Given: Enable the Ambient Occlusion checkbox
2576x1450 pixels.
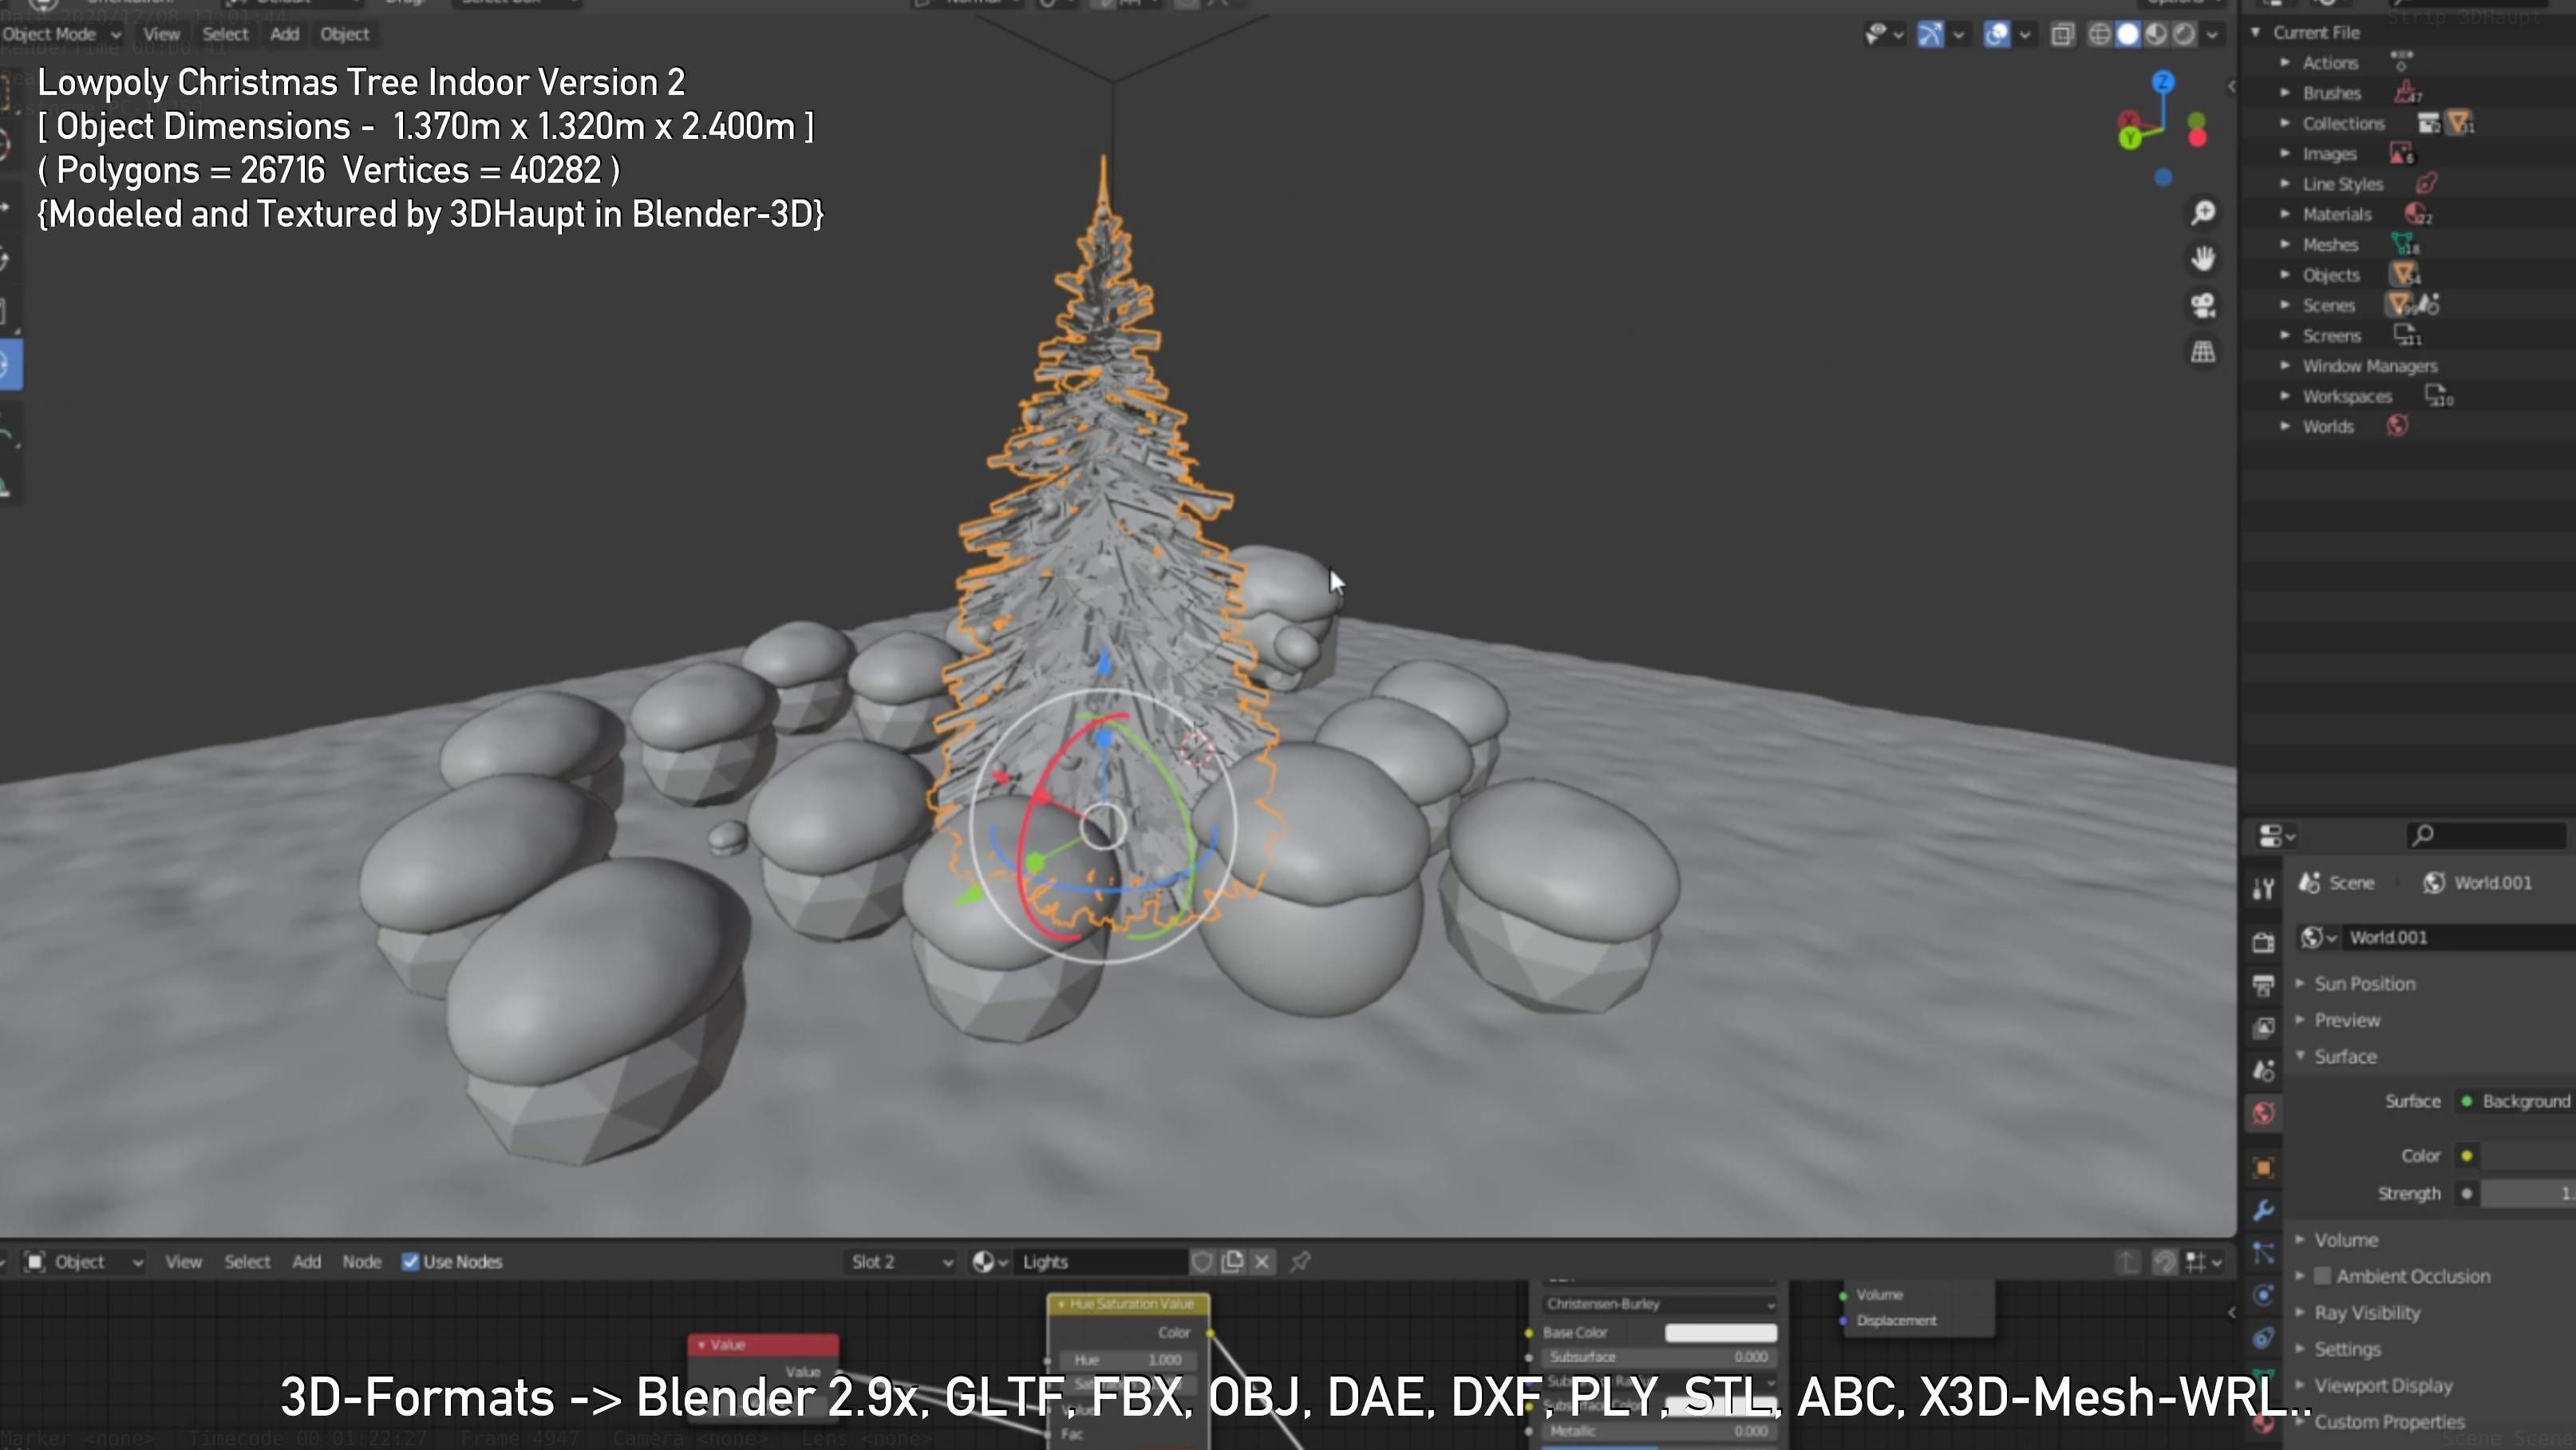Looking at the screenshot, I should (x=2323, y=1276).
